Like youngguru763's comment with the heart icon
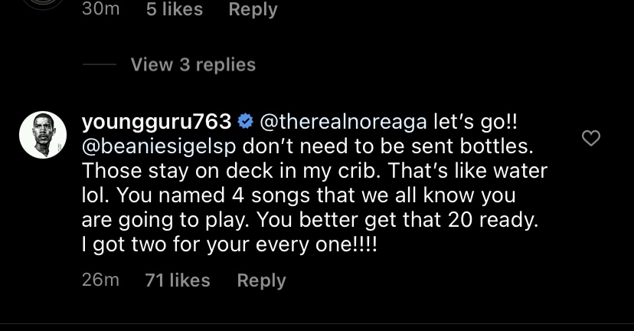Viewport: 634px width, 331px height. coord(591,139)
